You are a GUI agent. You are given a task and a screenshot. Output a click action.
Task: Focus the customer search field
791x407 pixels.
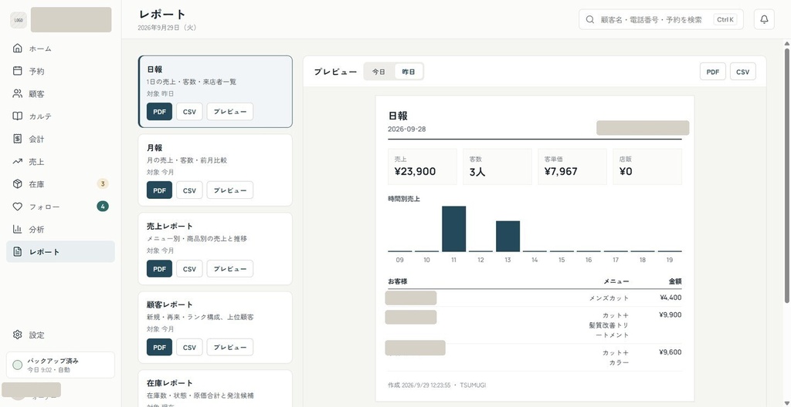coord(661,19)
